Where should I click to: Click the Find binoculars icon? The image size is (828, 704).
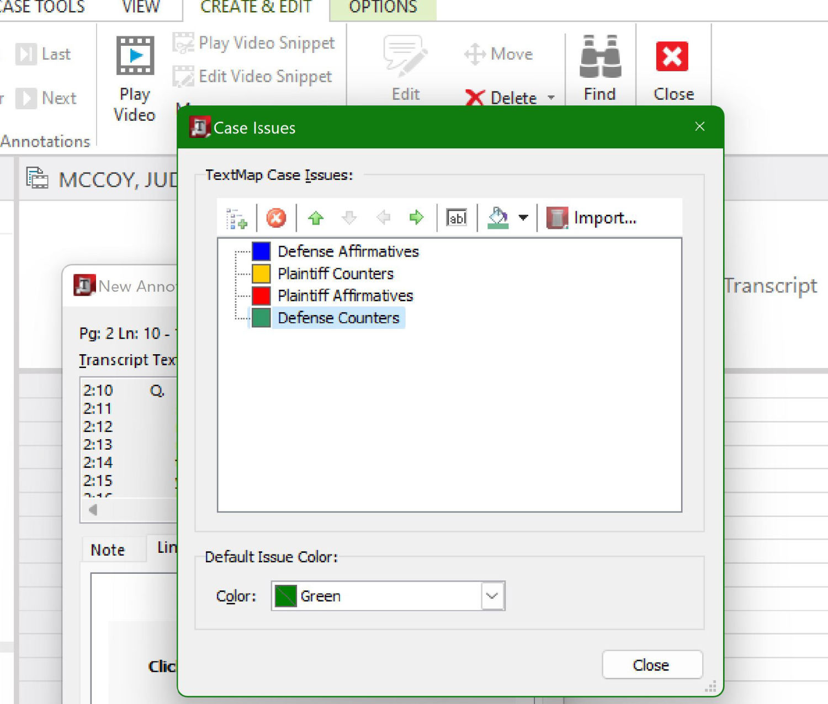tap(600, 57)
